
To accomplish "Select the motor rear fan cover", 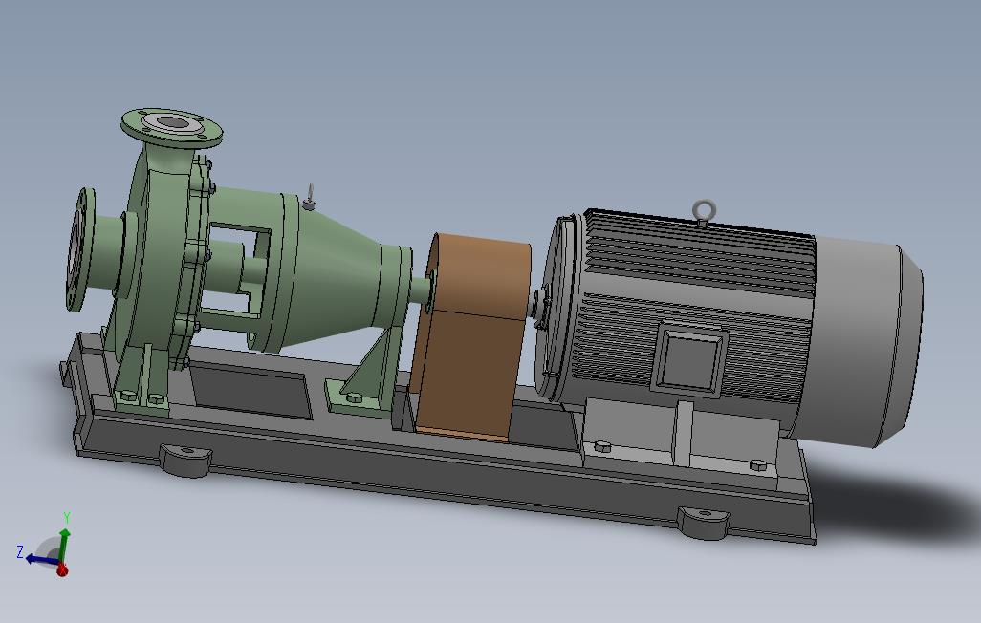I will pos(866,343).
